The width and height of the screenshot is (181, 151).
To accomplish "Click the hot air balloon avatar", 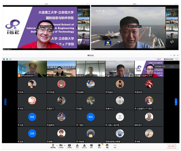I will (x=91, y=84).
